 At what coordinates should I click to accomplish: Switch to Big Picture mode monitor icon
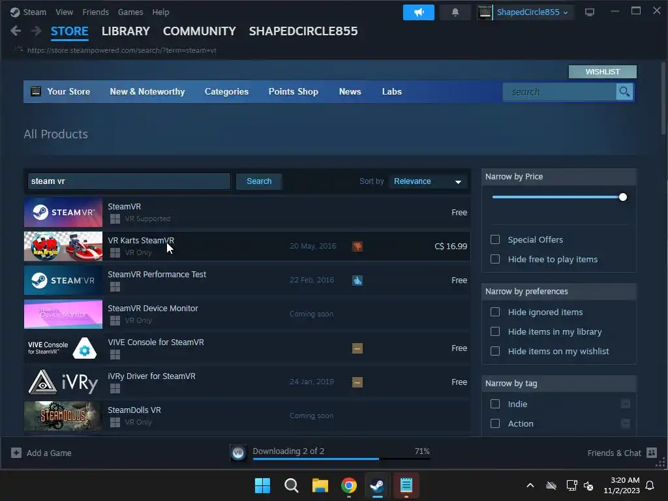point(590,12)
